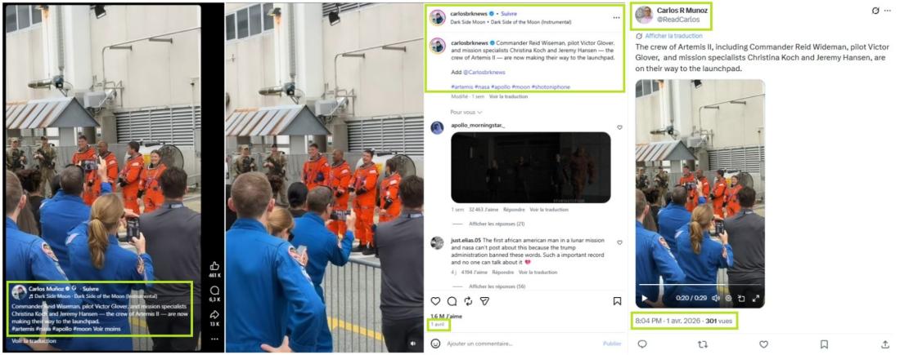Click the tweet video progress bar

[700, 285]
